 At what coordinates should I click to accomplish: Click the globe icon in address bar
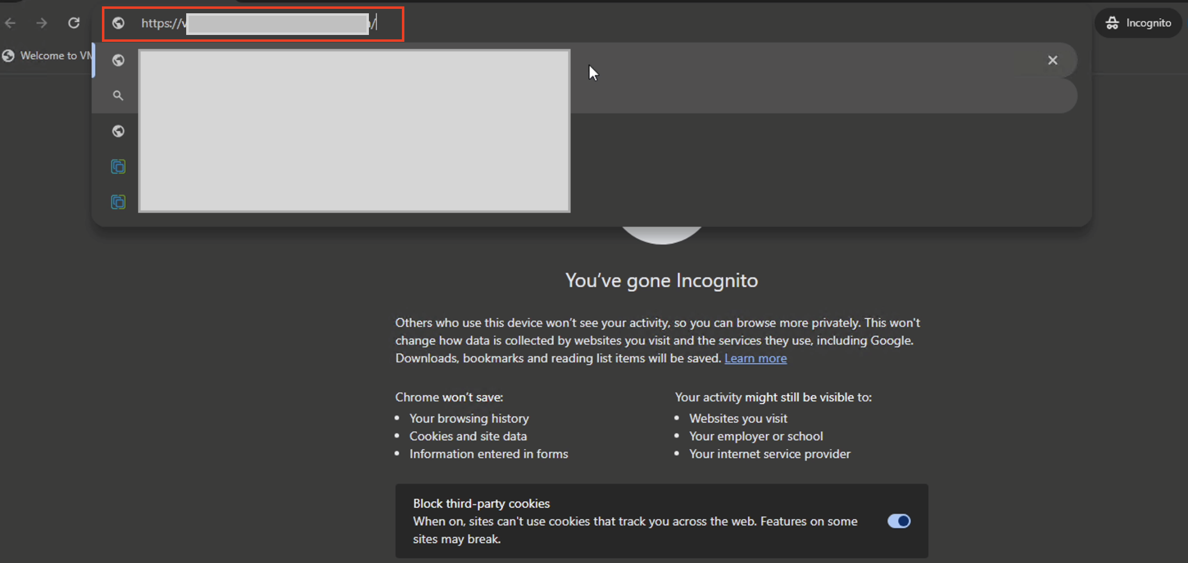tap(118, 23)
